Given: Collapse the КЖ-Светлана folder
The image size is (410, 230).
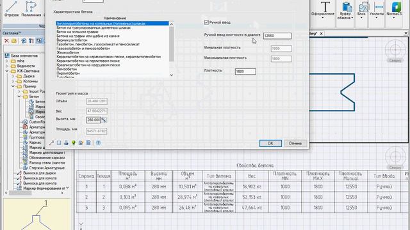Looking at the screenshot, I should click(7, 71).
